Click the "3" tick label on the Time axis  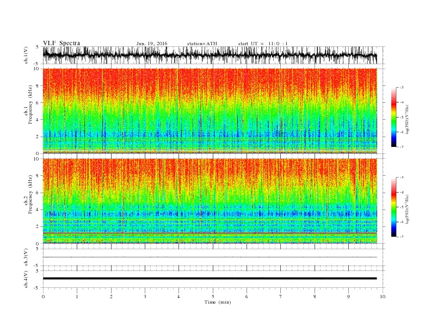(x=145, y=297)
